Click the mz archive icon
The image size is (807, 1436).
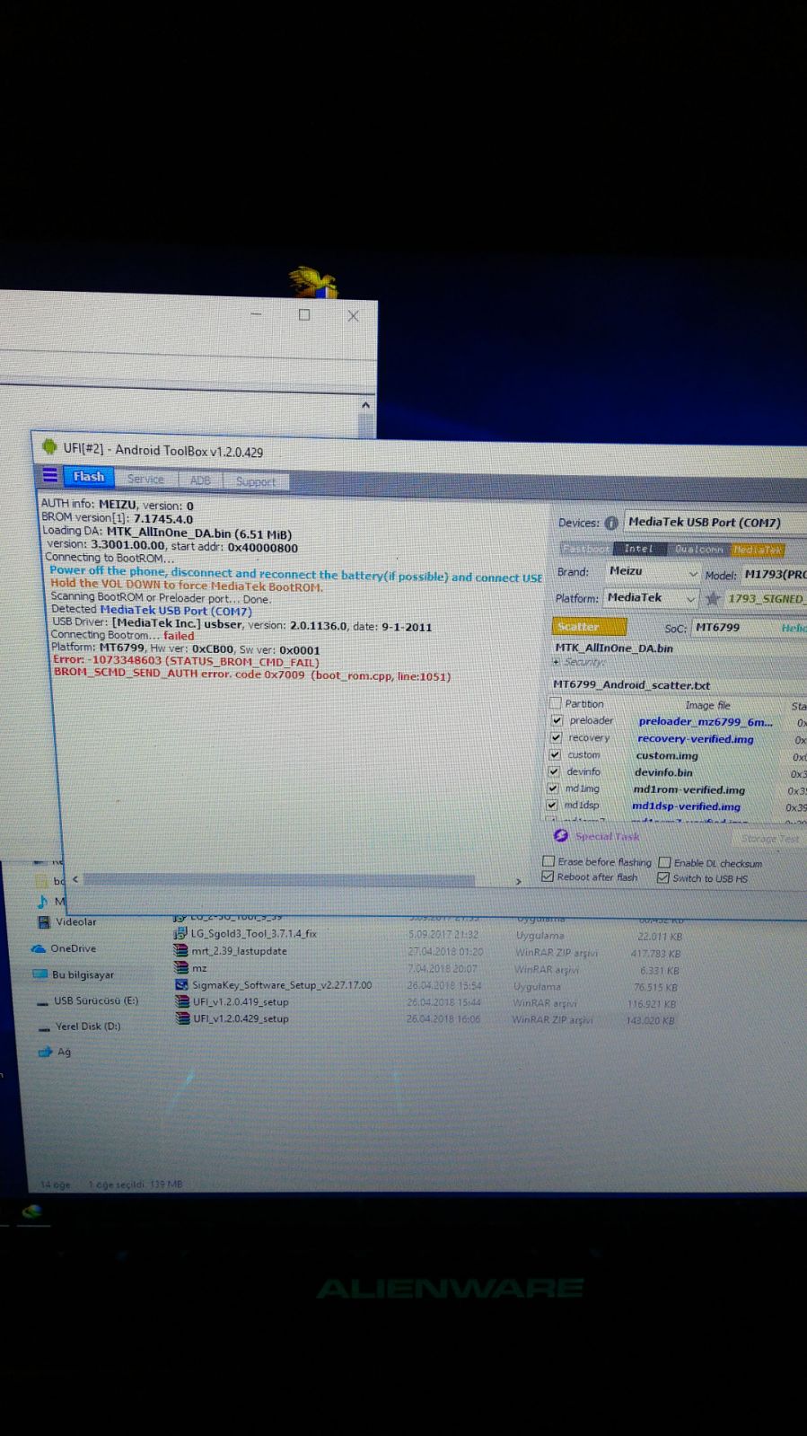(180, 967)
